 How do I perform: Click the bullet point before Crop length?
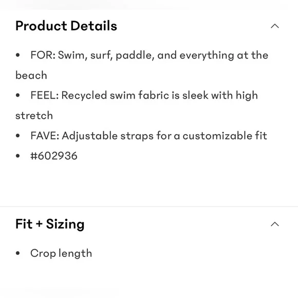[x=18, y=253]
